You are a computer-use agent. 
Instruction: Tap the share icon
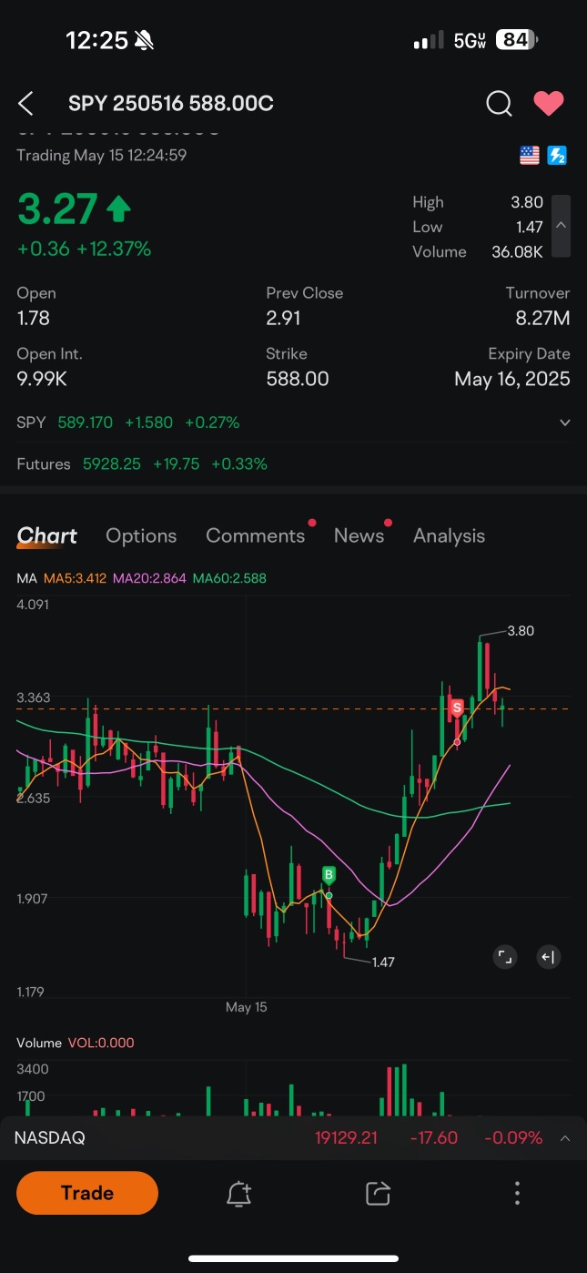pyautogui.click(x=378, y=1193)
